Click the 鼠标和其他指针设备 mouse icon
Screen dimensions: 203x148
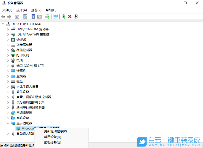click(13, 102)
